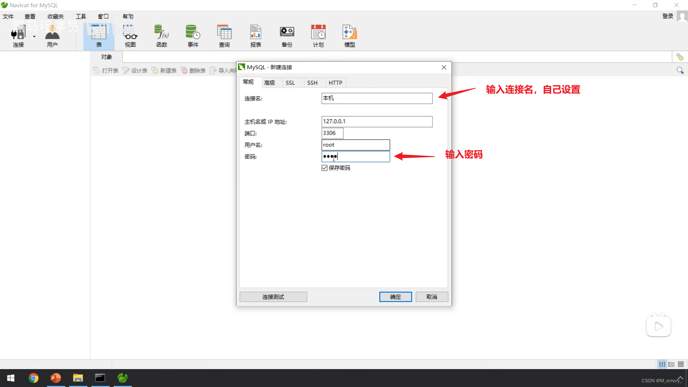Click the 主机名或 IP 地址 field
The image size is (688, 387).
pyautogui.click(x=377, y=121)
